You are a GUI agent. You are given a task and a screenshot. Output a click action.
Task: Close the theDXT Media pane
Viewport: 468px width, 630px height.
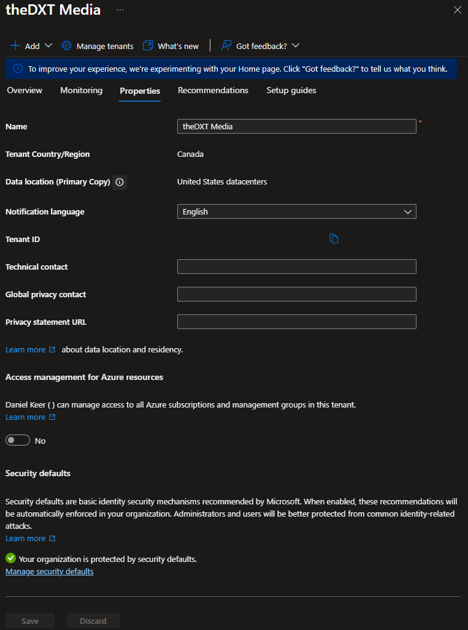457,10
